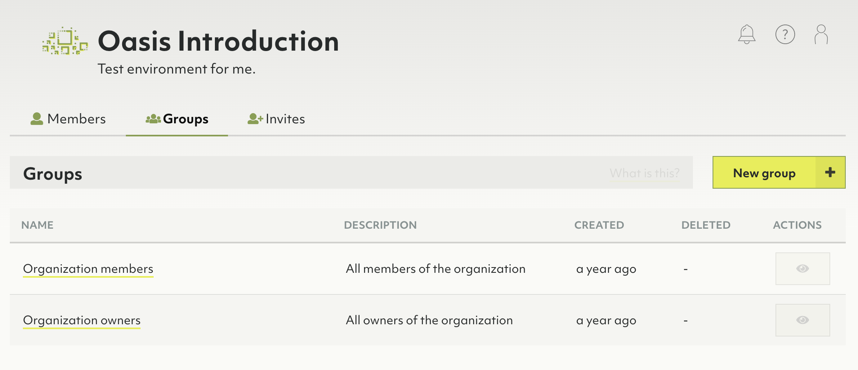The width and height of the screenshot is (858, 370).
Task: Click the faded 'What is this?' link
Action: 644,173
